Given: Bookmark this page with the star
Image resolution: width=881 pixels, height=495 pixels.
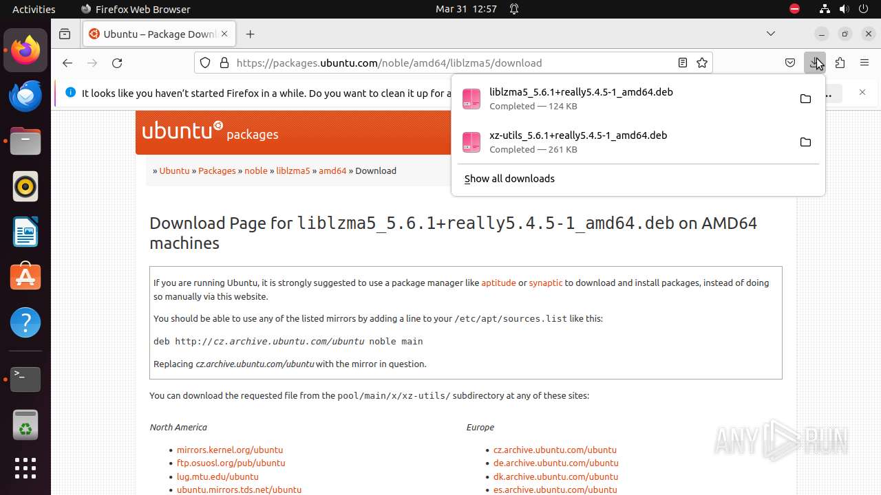Looking at the screenshot, I should (x=702, y=63).
